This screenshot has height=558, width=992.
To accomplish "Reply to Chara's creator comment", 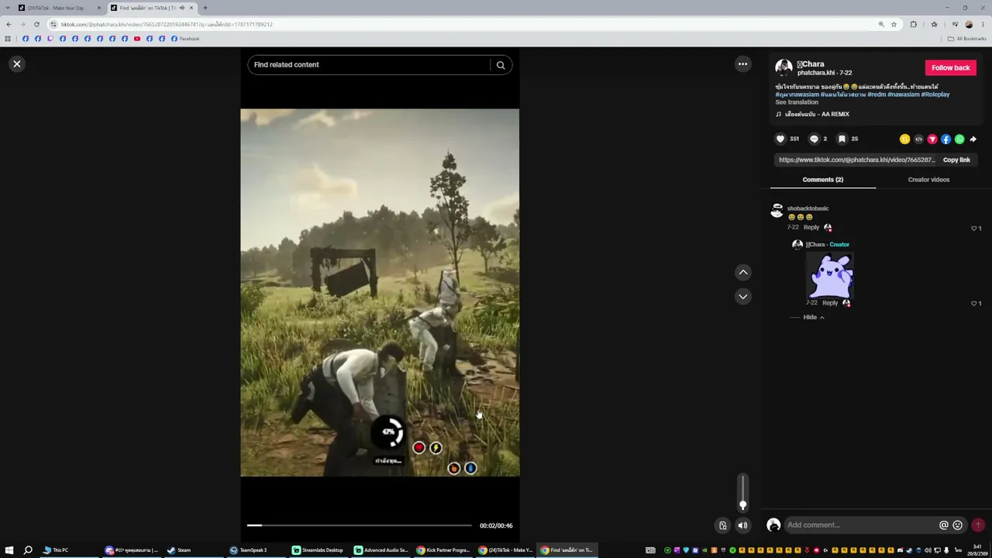I will 830,303.
